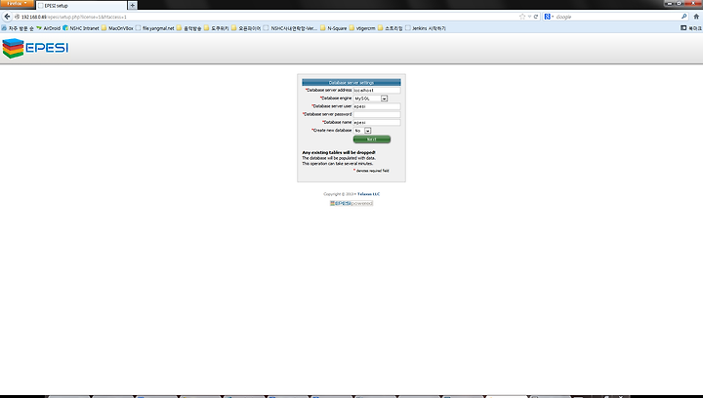Click 'Any existing tables will be dropped!' warning
703x398 pixels.
339,152
